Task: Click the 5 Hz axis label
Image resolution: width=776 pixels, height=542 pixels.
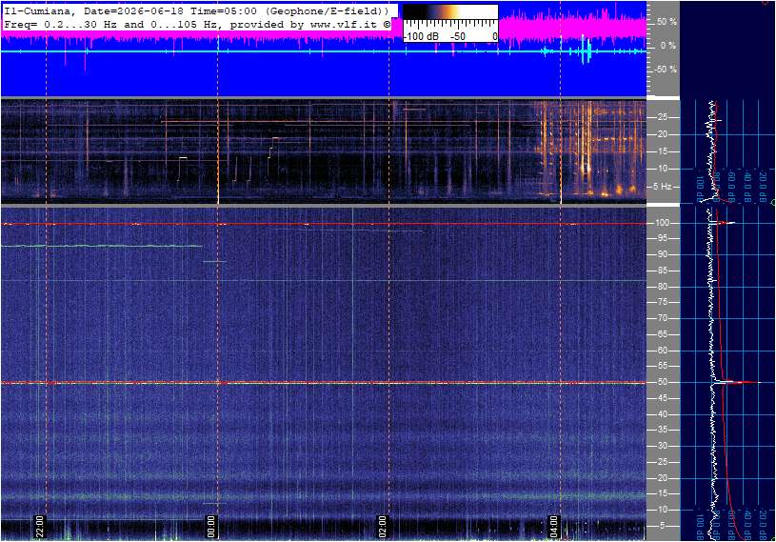Action: (x=663, y=187)
